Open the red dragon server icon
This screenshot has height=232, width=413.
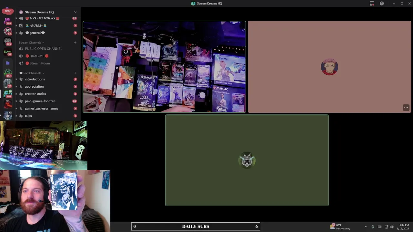[8, 104]
